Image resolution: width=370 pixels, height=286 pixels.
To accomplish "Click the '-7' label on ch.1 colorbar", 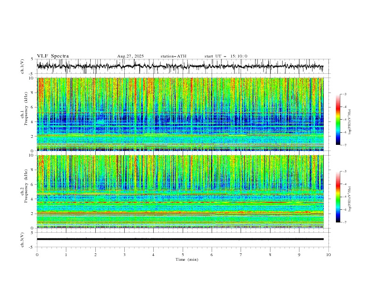I will (344, 145).
